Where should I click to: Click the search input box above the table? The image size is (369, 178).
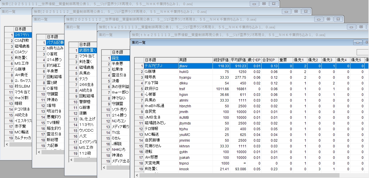[363, 52]
